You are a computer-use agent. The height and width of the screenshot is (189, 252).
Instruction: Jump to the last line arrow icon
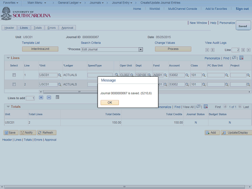pos(248,50)
